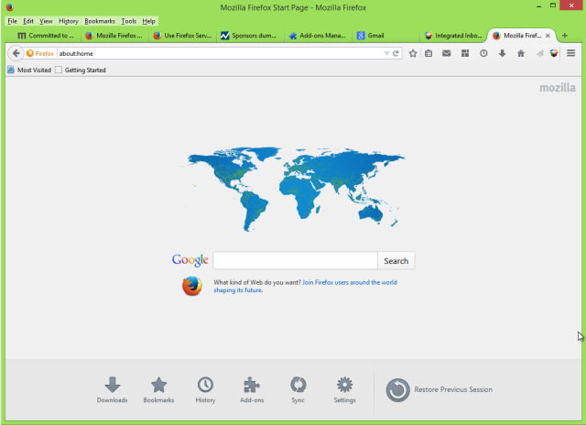This screenshot has height=425, width=586.
Task: Open the Edit menu
Action: coord(28,21)
